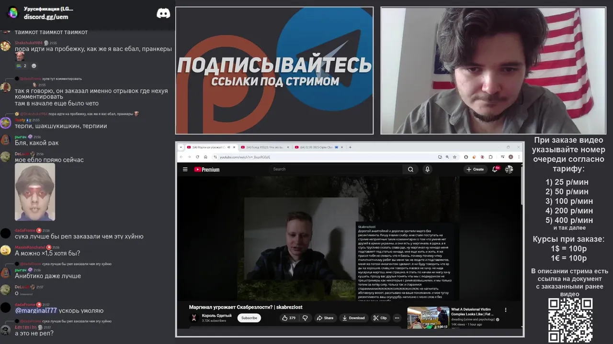Activate voice search microphone icon
This screenshot has width=613, height=344.
(427, 169)
